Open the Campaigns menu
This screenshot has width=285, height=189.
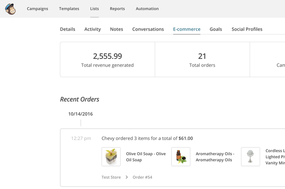37,9
